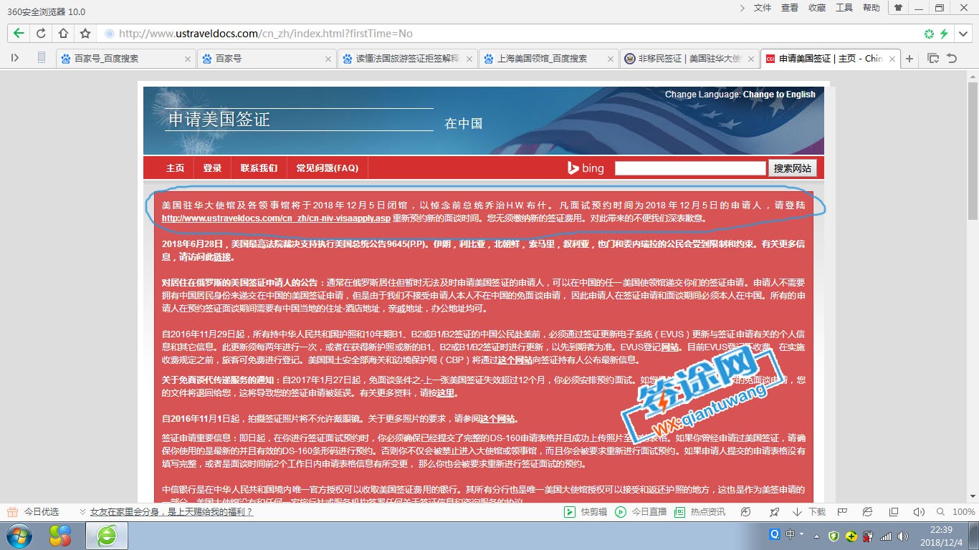Open the cn-niv-visaapply.asp link
This screenshot has width=979, height=550.
[276, 218]
